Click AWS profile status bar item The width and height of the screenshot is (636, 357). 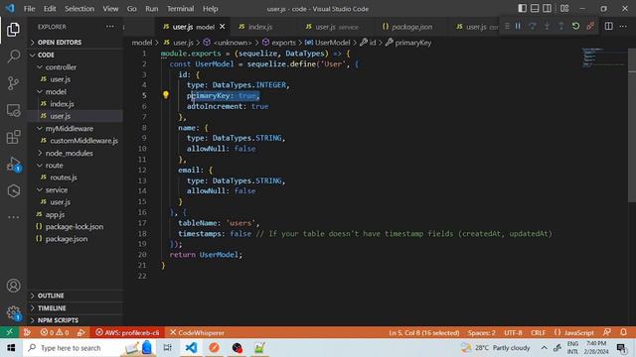tap(128, 332)
